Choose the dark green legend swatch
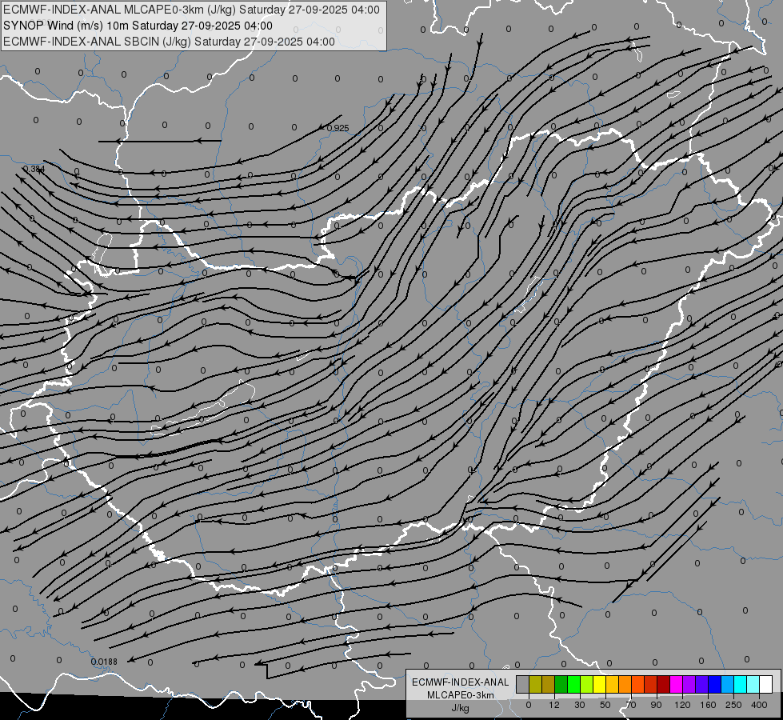Screen dimensions: 783x720 [x=561, y=684]
